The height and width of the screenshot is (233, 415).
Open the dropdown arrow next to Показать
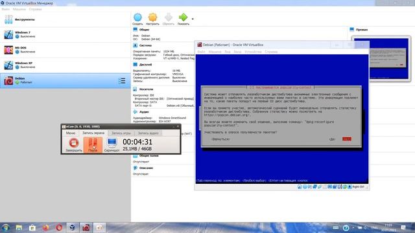(193, 19)
